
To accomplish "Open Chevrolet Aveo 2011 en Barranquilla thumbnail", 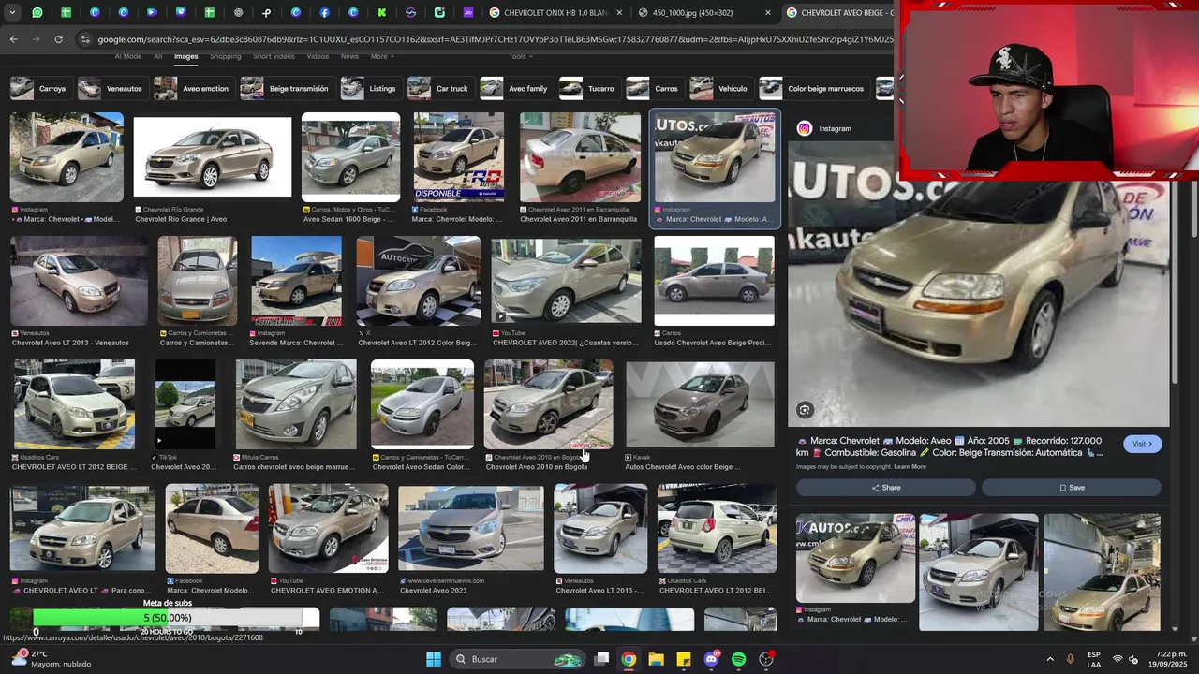I will pos(580,156).
